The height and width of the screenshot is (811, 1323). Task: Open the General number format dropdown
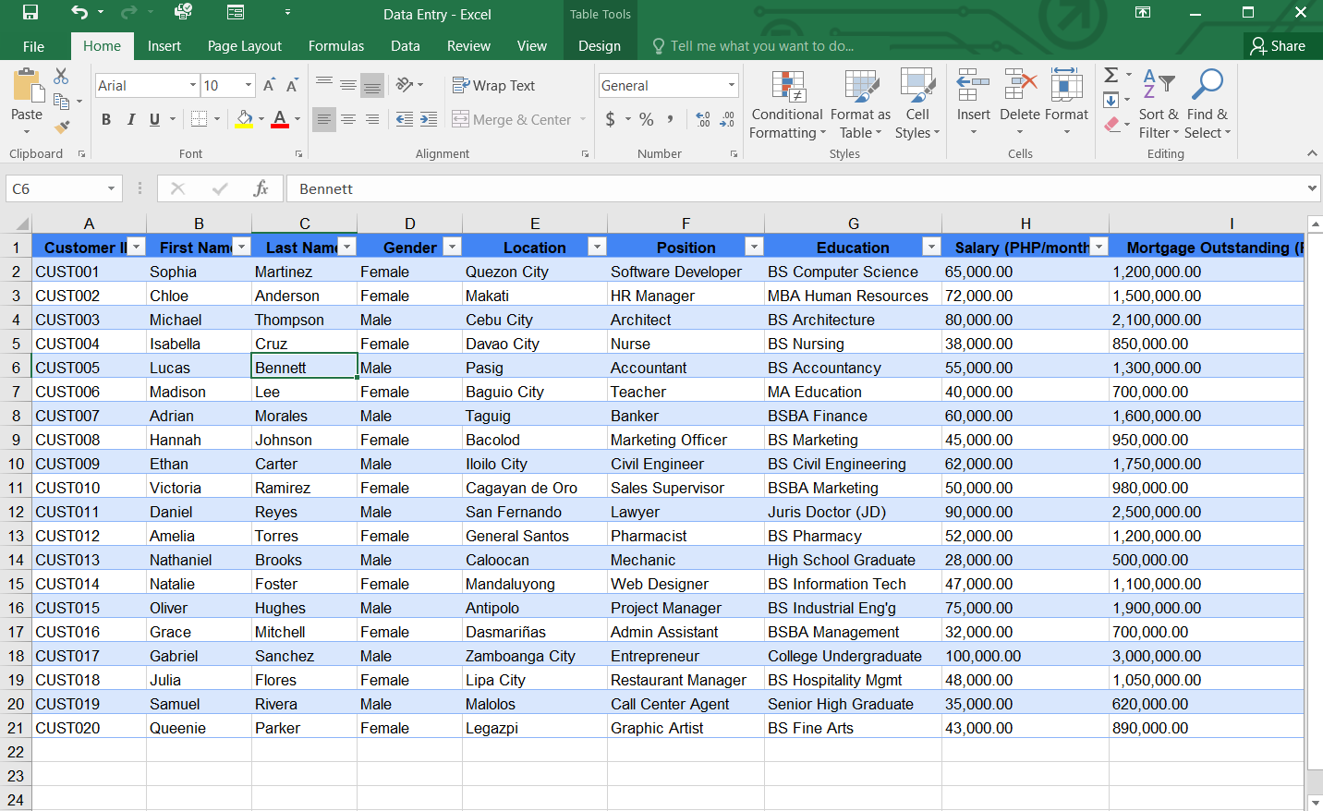click(x=731, y=86)
